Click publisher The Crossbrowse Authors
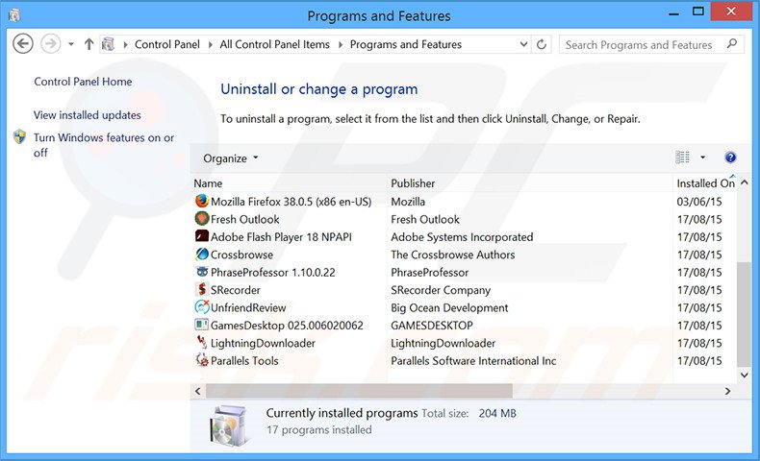 pyautogui.click(x=453, y=255)
